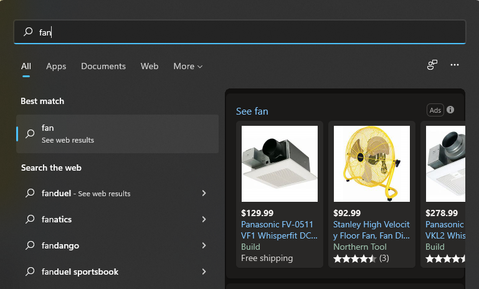The width and height of the screenshot is (479, 289).
Task: Switch to the Web tab
Action: coord(149,66)
